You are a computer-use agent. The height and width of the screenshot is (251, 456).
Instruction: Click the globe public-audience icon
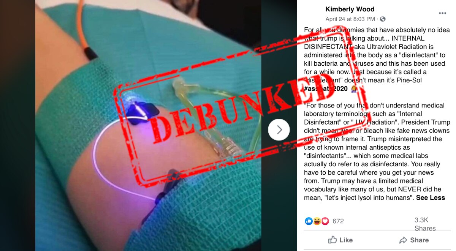click(383, 19)
